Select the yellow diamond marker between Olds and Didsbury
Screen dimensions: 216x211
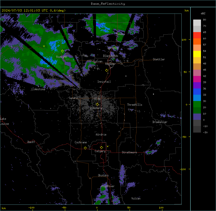point(97,104)
